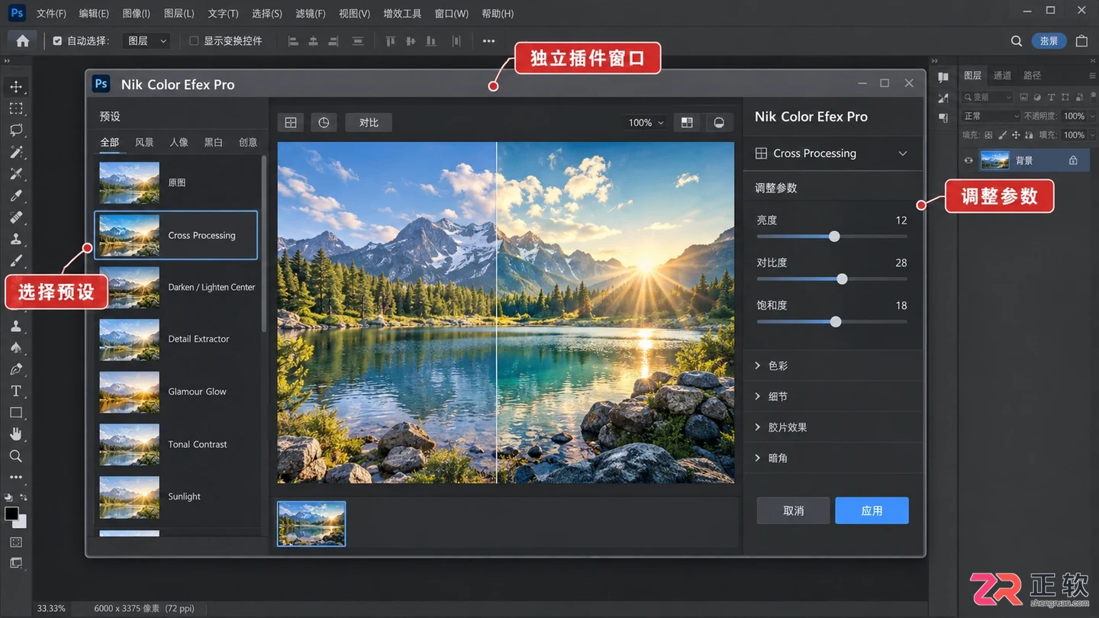Click the history clock icon beside 对比
This screenshot has width=1099, height=618.
(x=324, y=122)
